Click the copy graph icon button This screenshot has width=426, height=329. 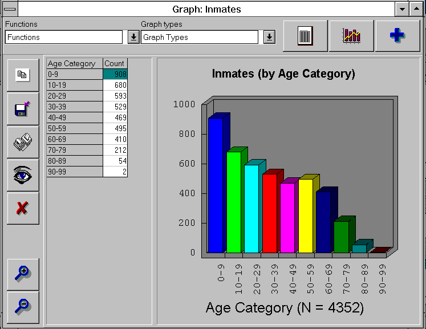23,75
